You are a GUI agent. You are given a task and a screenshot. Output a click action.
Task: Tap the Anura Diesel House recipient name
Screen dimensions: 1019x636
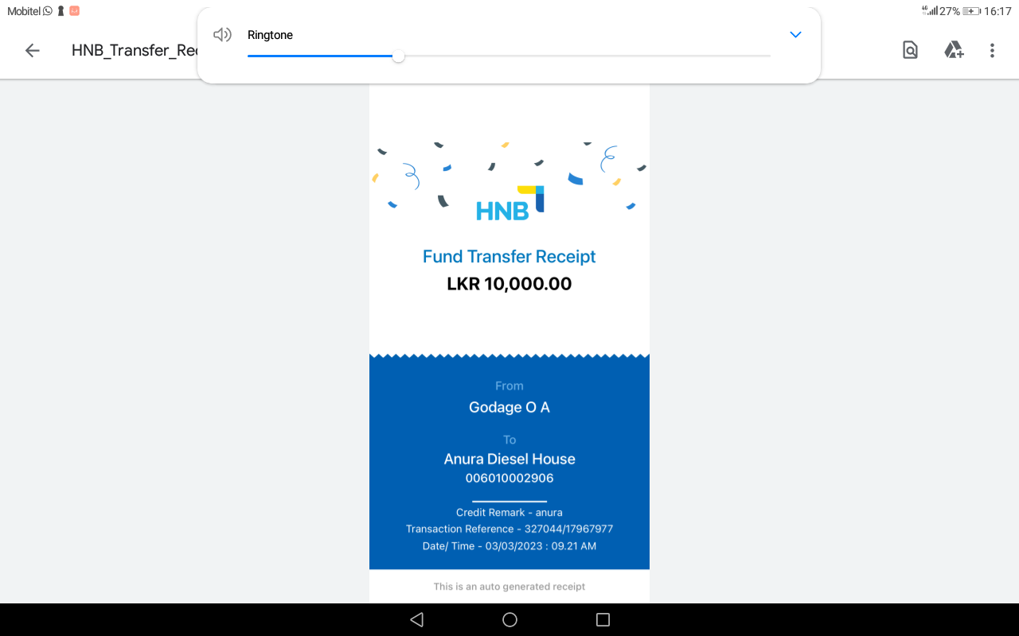[x=509, y=459]
